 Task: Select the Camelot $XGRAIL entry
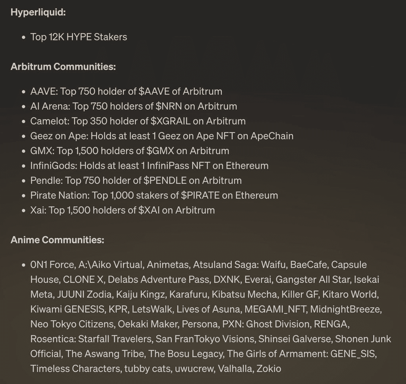(138, 121)
